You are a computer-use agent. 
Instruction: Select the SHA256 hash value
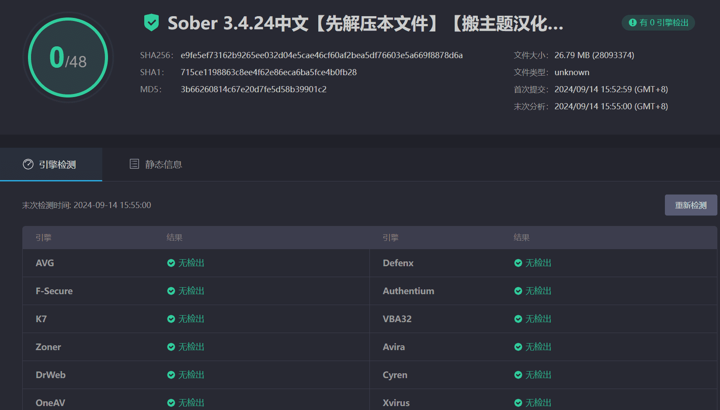tap(322, 55)
